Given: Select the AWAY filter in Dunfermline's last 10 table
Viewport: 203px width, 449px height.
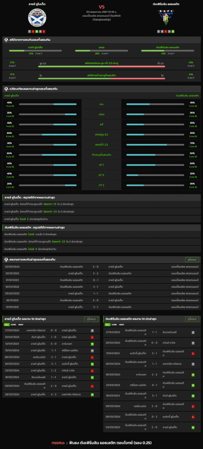Looking at the screenshot, I should 122,325.
